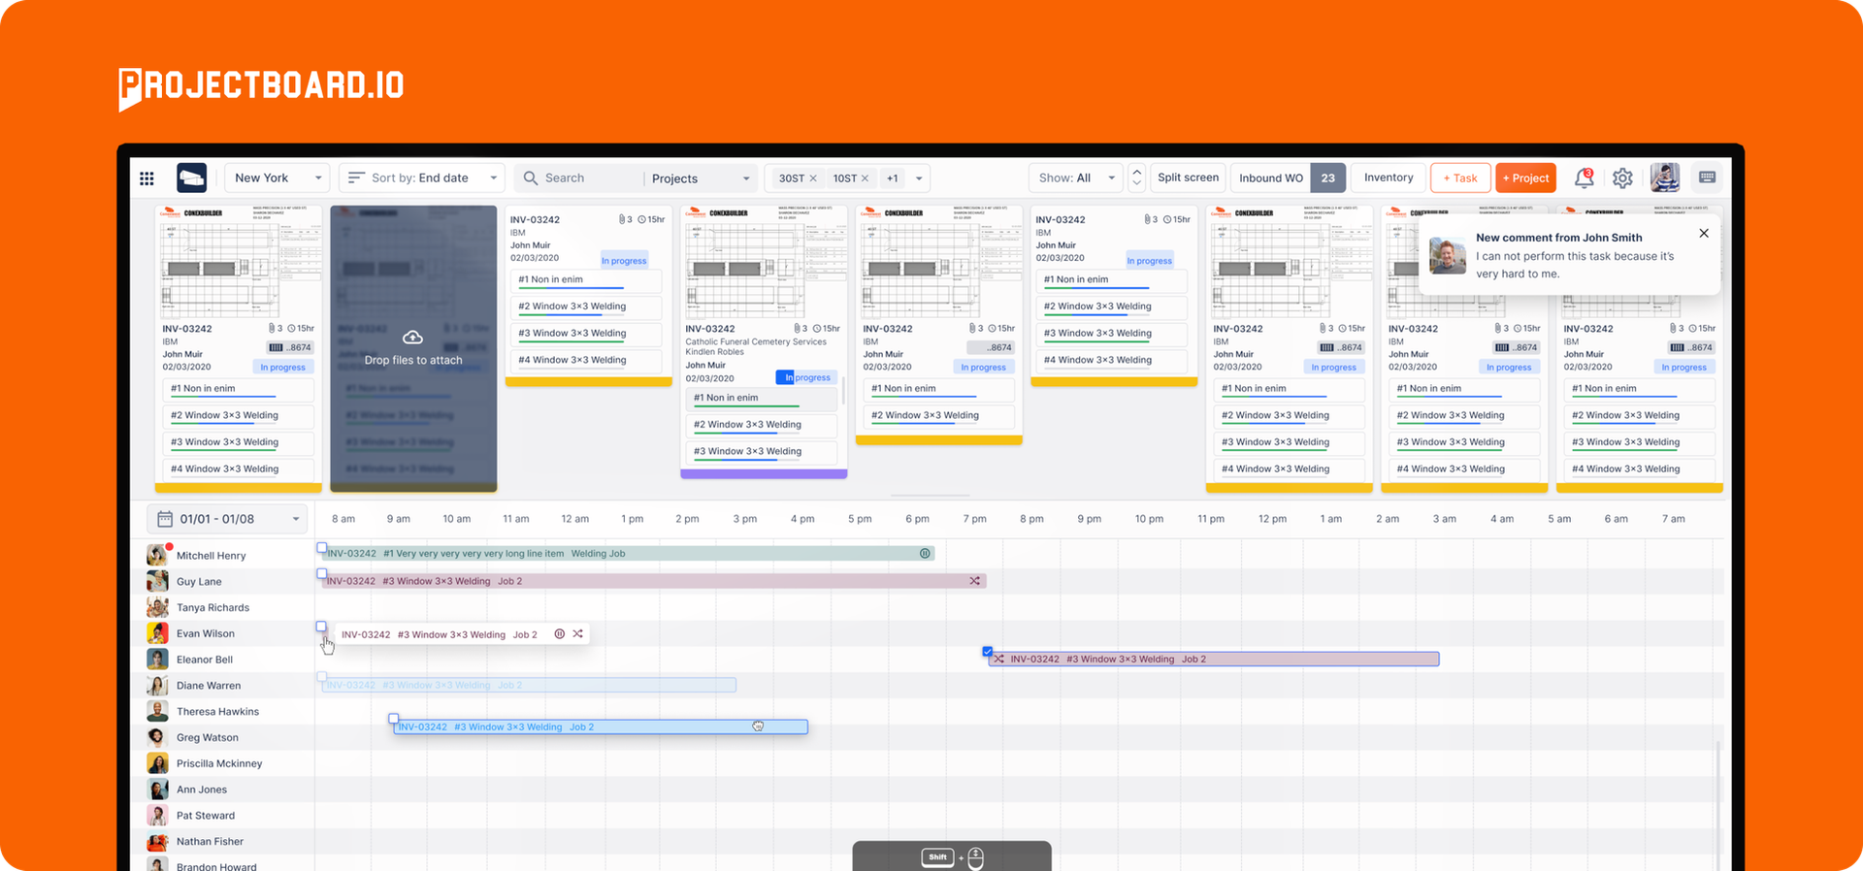Click shuffle icon on Guy Lane's bar
The image size is (1863, 871).
974,581
